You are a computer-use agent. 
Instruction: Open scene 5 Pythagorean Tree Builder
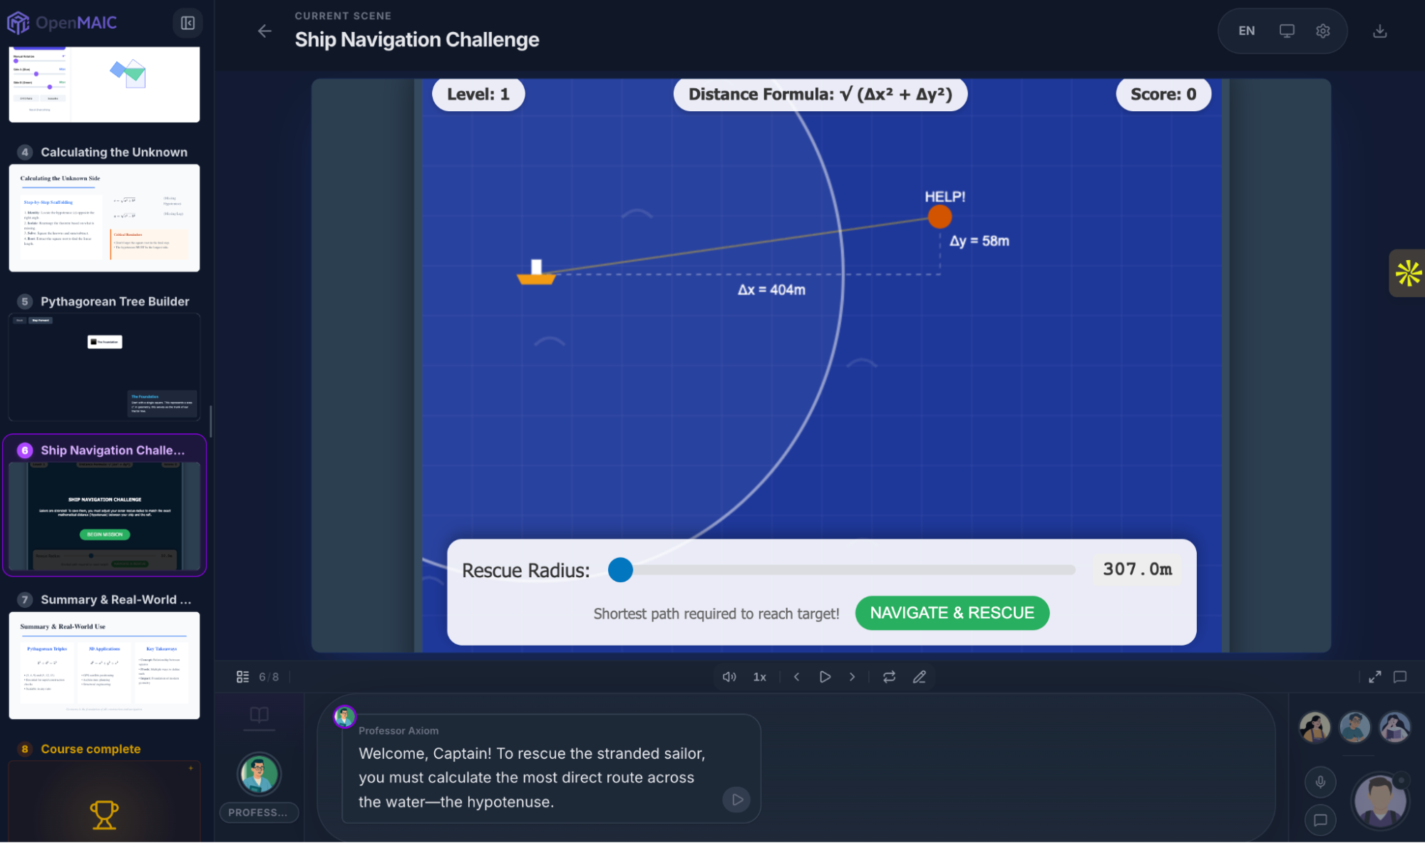(115, 301)
